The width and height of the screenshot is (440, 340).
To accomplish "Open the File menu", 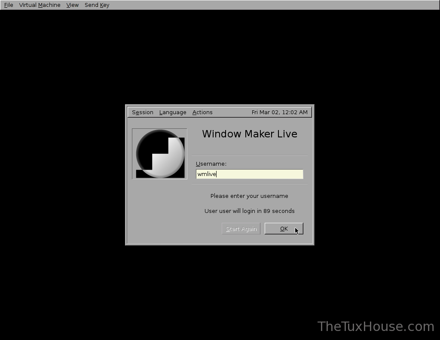I will [9, 5].
